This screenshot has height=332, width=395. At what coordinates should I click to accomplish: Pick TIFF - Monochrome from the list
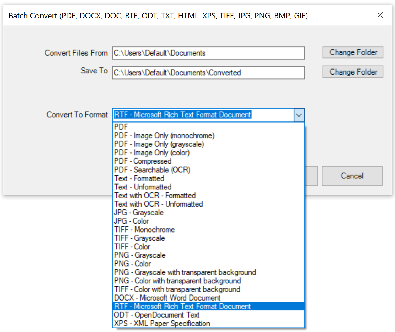pos(144,230)
